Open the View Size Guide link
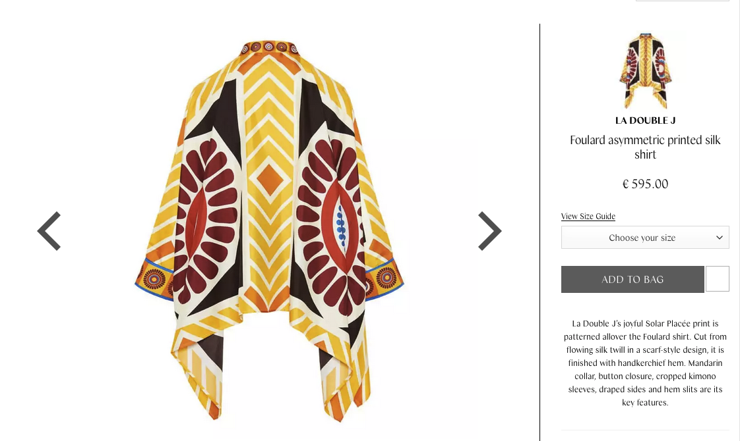Viewport: 740px width, 441px height. tap(588, 217)
